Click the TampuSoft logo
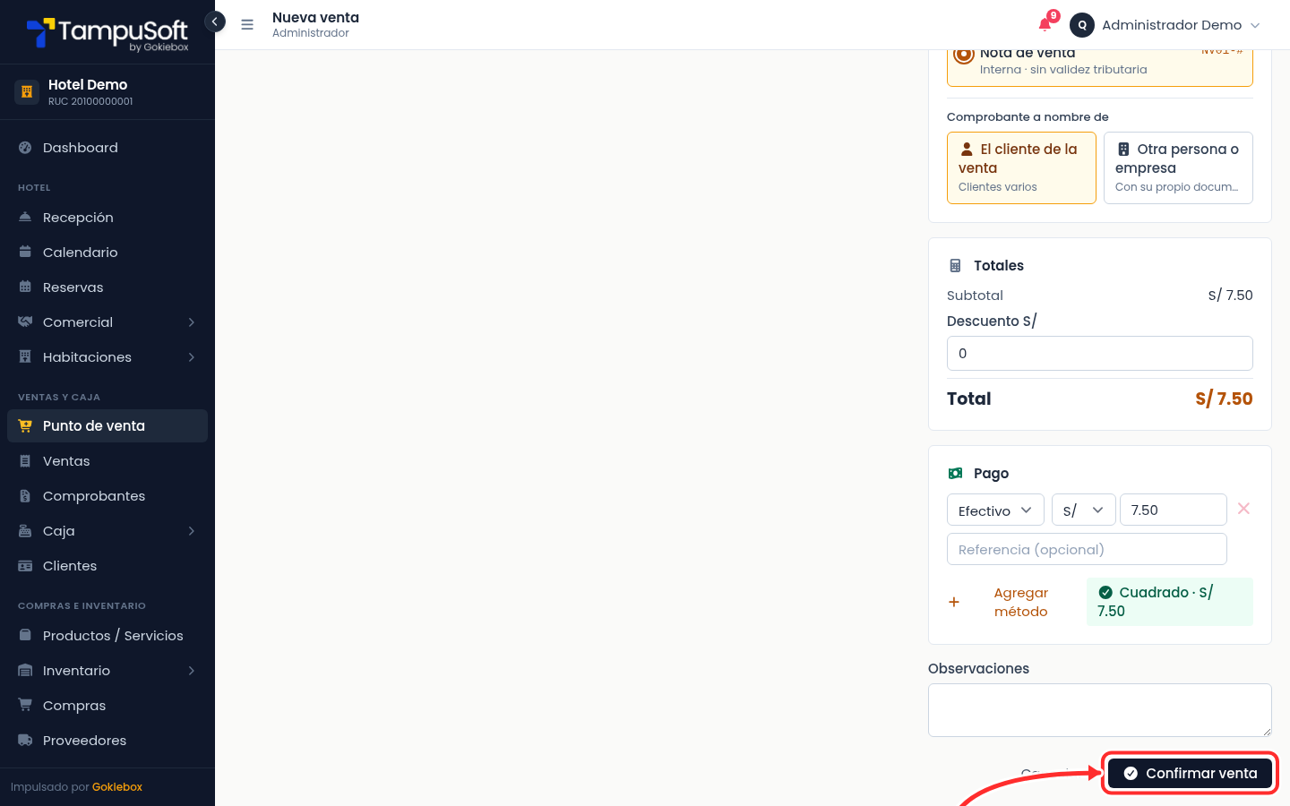 coord(107,34)
